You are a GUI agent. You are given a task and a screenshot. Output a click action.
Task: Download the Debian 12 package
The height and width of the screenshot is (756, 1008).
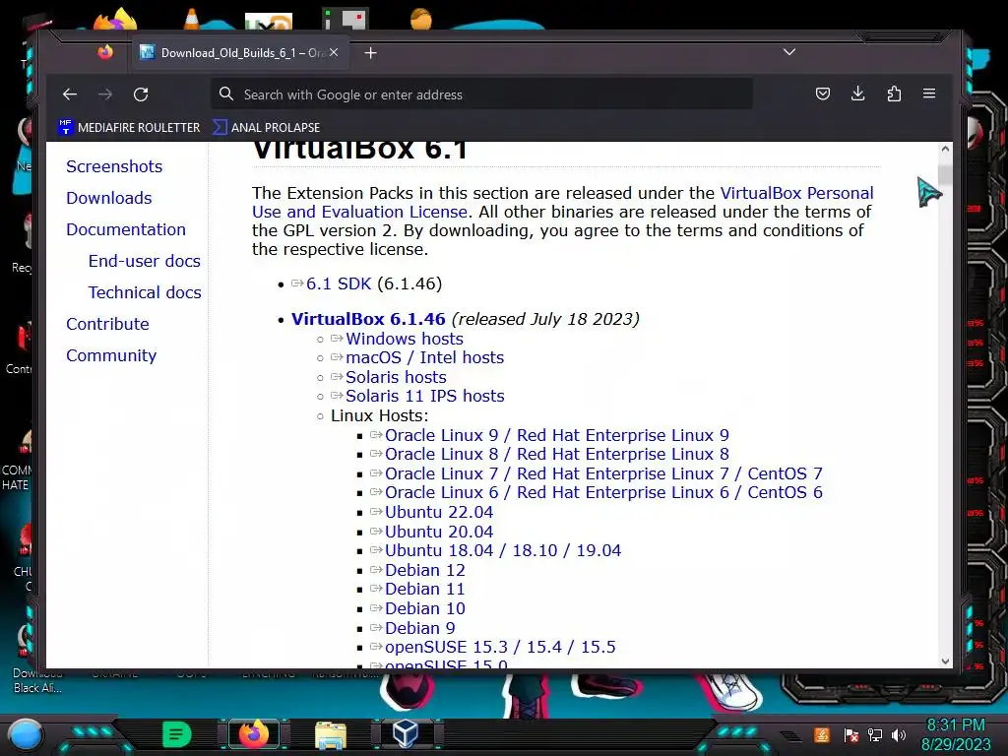pyautogui.click(x=425, y=570)
